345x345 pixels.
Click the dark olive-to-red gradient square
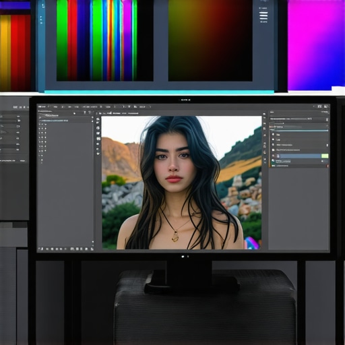(210, 40)
